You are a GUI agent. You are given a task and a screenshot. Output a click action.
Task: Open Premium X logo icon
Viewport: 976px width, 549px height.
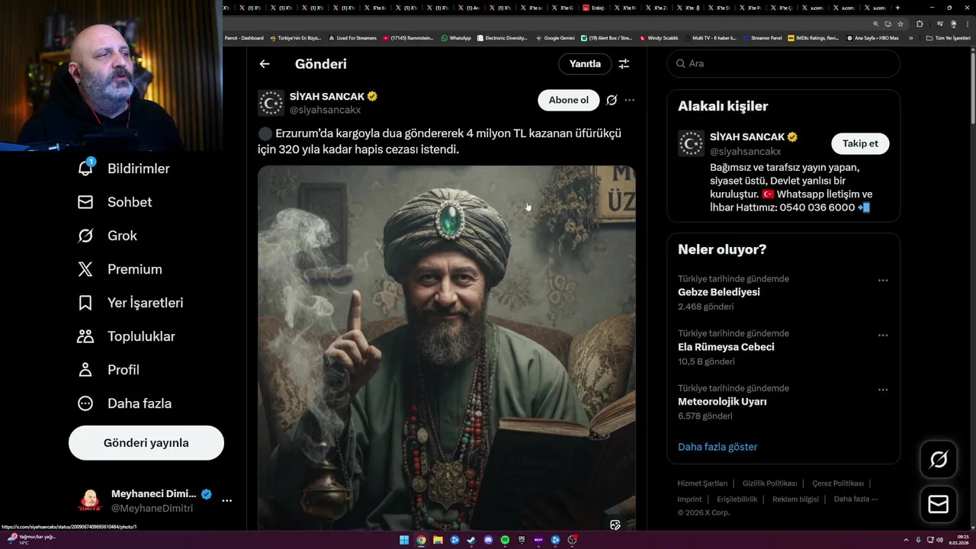(x=85, y=269)
